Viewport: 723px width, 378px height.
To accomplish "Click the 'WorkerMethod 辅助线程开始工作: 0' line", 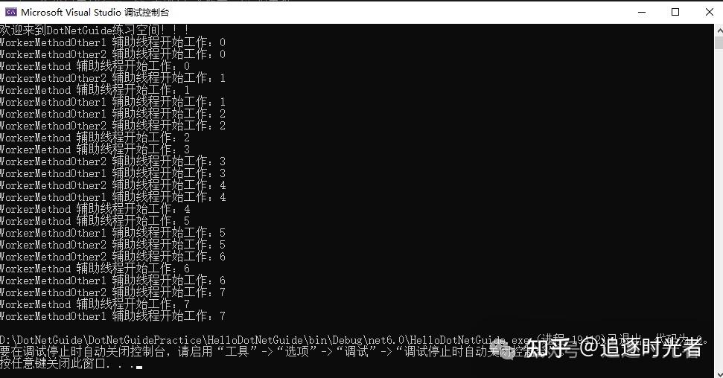I will [95, 66].
